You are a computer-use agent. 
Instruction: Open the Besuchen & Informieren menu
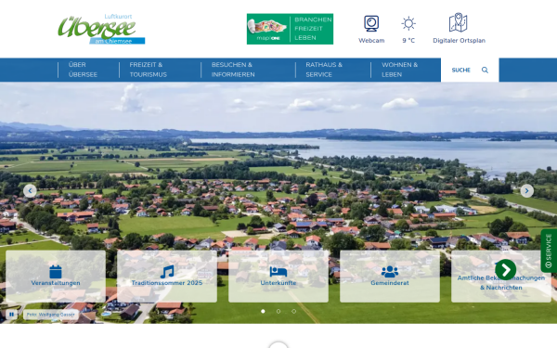coord(233,70)
